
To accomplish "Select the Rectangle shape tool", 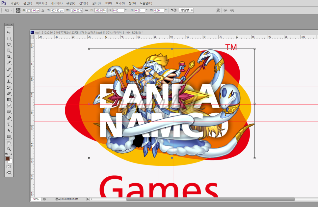I will [x=9, y=136].
